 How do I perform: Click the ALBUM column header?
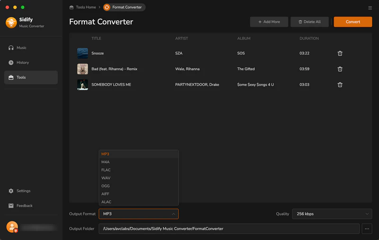click(x=244, y=38)
